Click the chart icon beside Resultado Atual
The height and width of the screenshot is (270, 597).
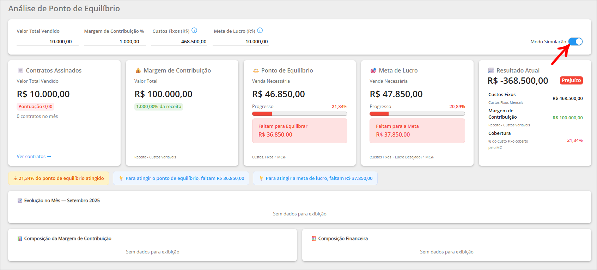pos(491,70)
